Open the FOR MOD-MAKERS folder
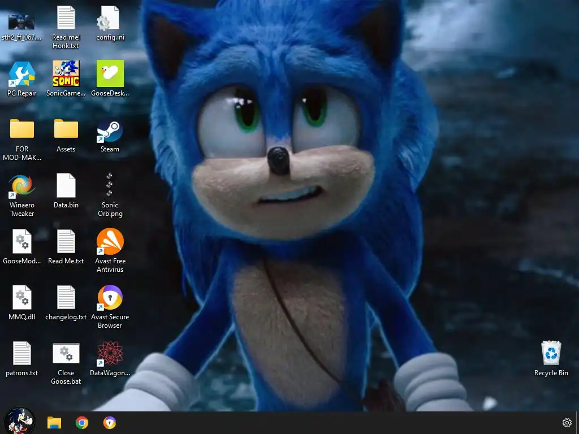The width and height of the screenshot is (579, 434). [22, 129]
